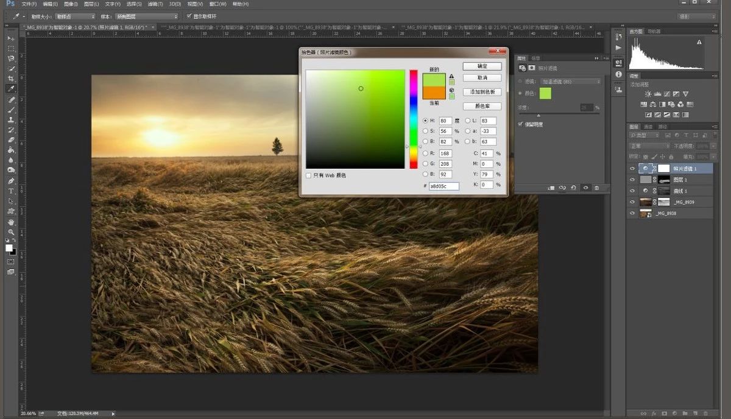Screen dimensions: 731x419
Task: Open the 取样大小 dropdown
Action: point(75,16)
